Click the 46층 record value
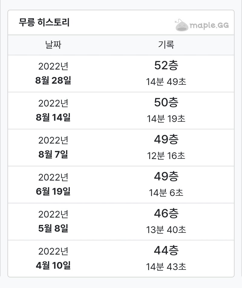 166,213
